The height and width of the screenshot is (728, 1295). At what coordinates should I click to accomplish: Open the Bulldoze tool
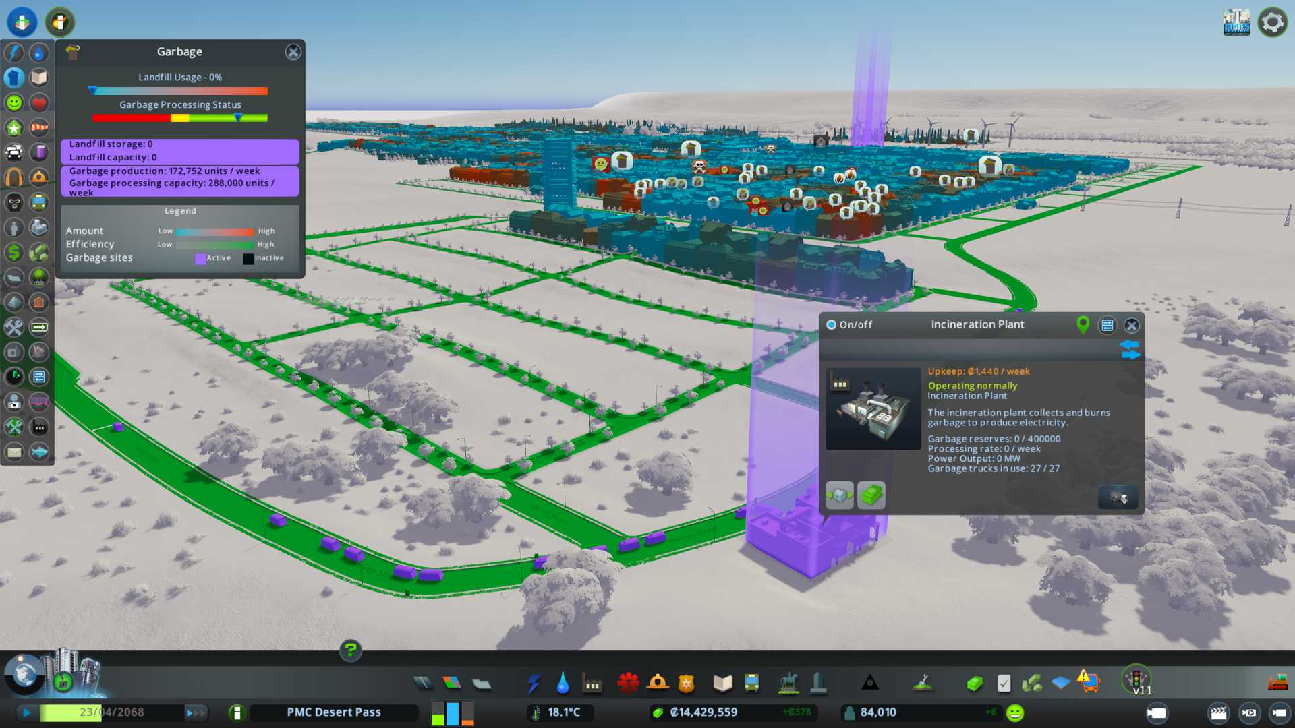pos(1277,683)
